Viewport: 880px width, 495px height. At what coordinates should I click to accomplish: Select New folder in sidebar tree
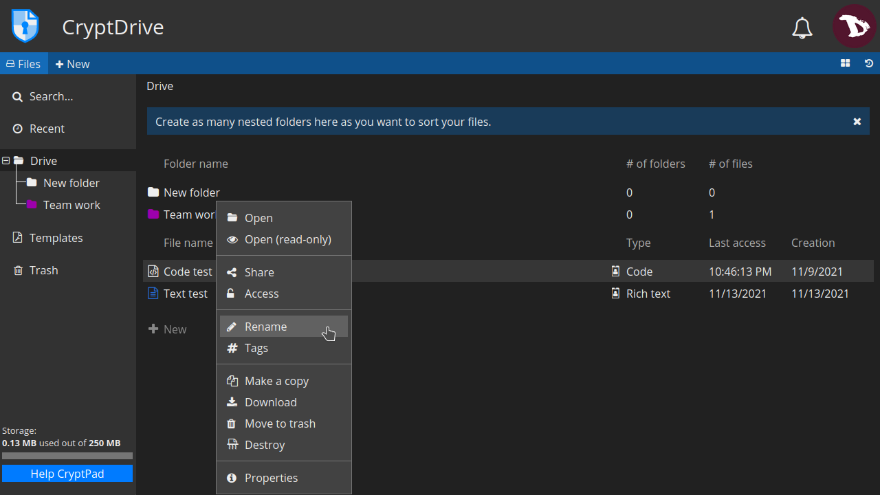tap(71, 183)
